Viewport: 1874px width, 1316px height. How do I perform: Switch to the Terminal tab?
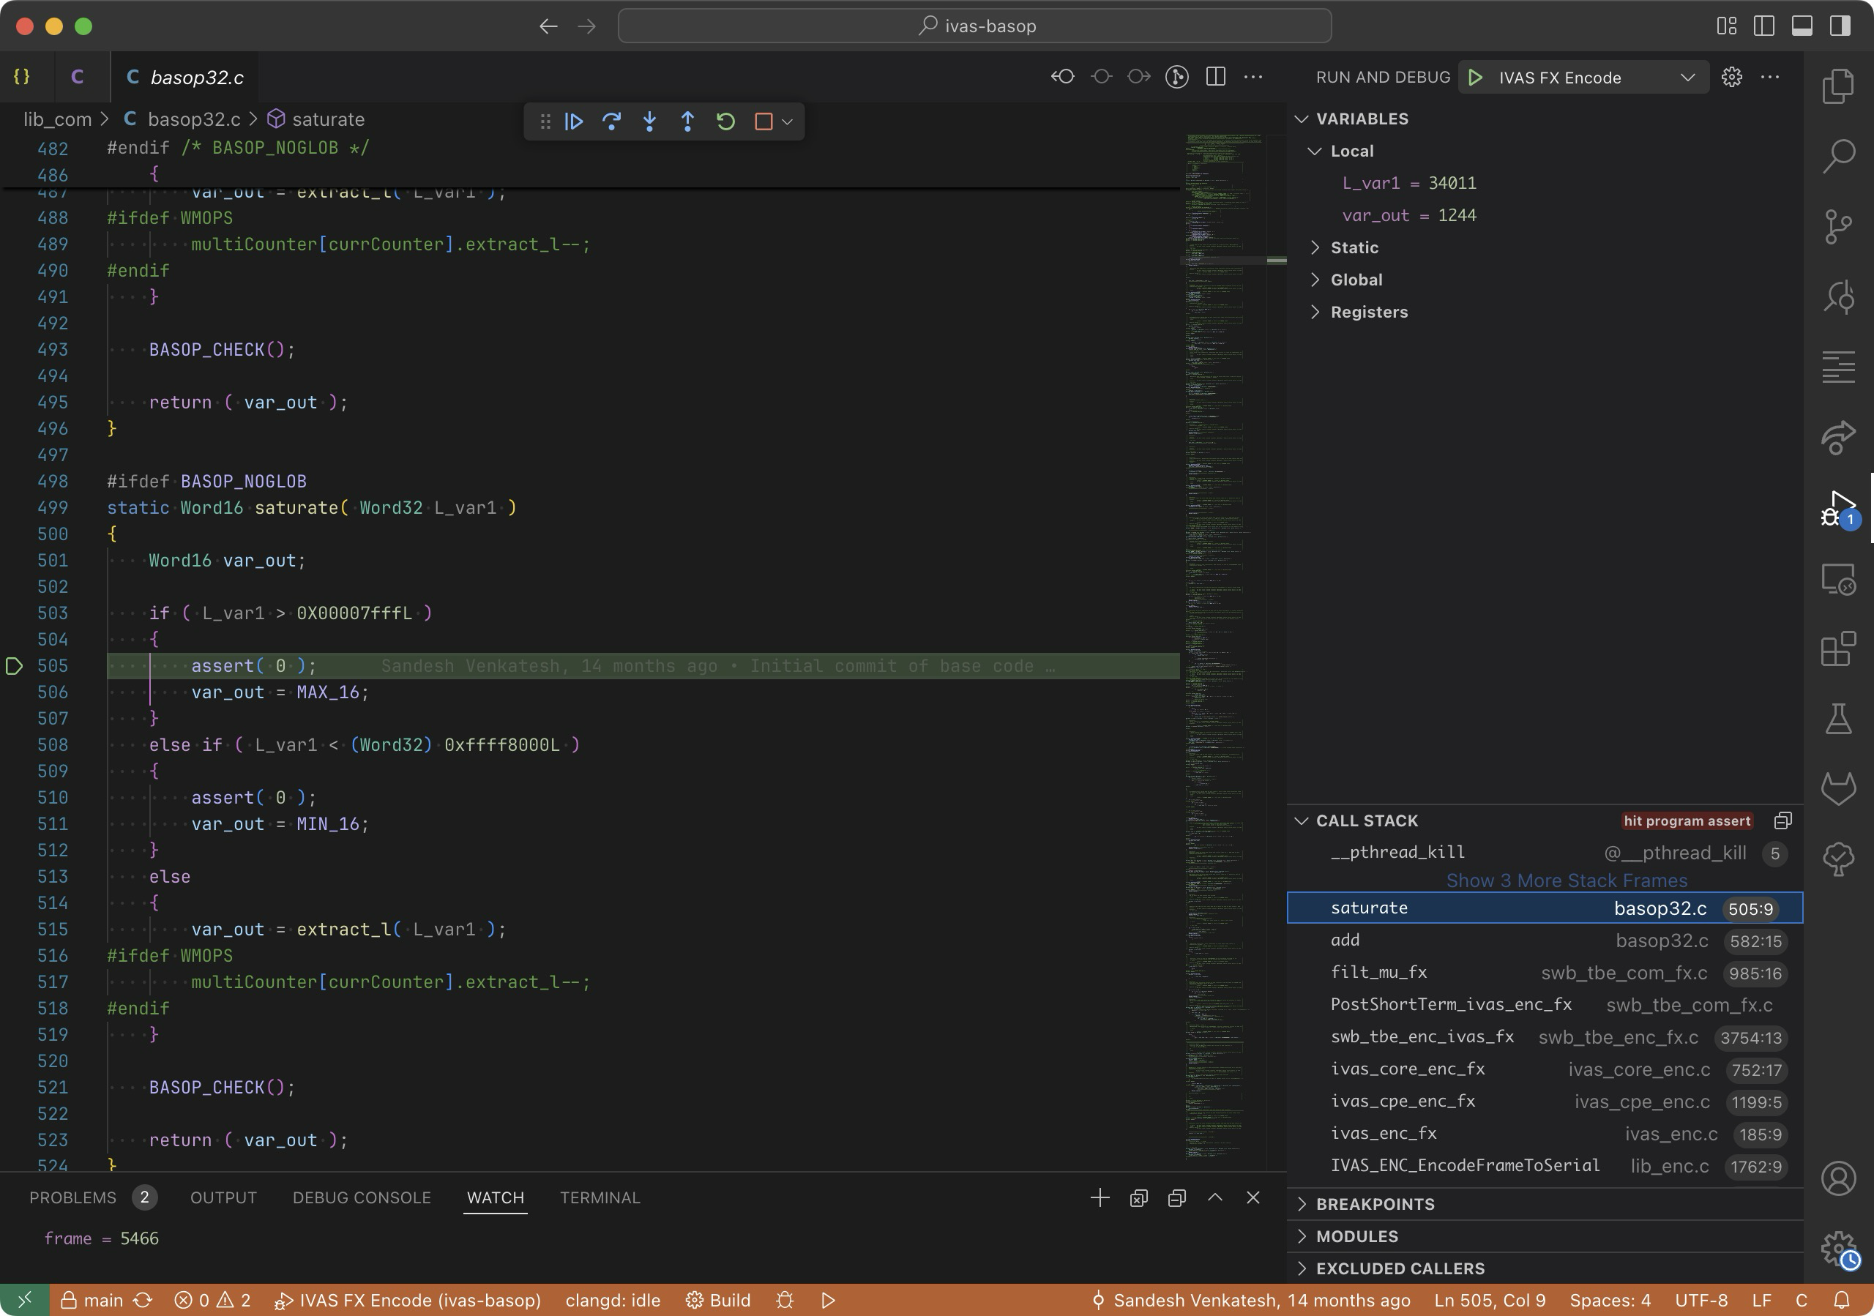(x=600, y=1197)
